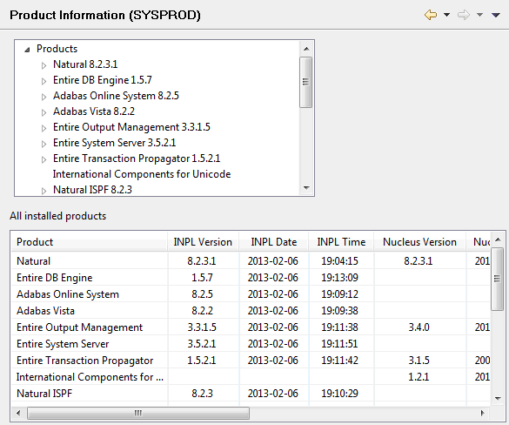Viewport: 509px width, 425px height.
Task: Expand the Entire Output Management 3.3.1.5 node
Action: tap(44, 128)
